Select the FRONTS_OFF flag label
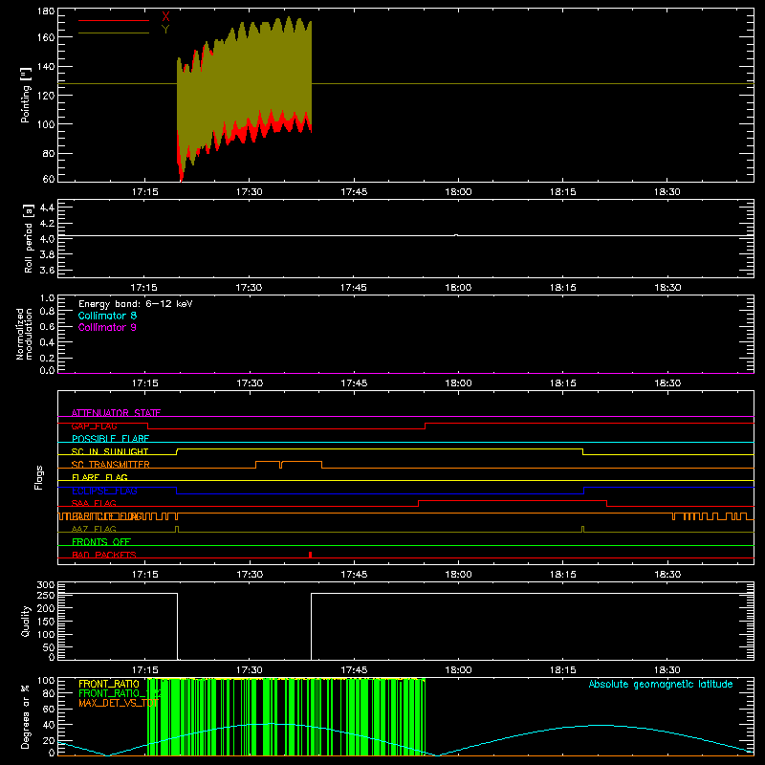Image resolution: width=765 pixels, height=765 pixels. pyautogui.click(x=101, y=542)
